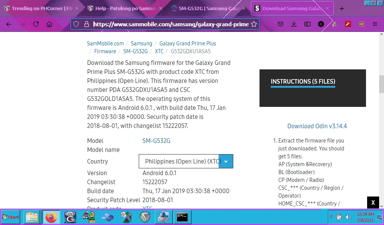Screen dimensions: 384x225
Task: Open the black G extension icon
Action: 321,24
